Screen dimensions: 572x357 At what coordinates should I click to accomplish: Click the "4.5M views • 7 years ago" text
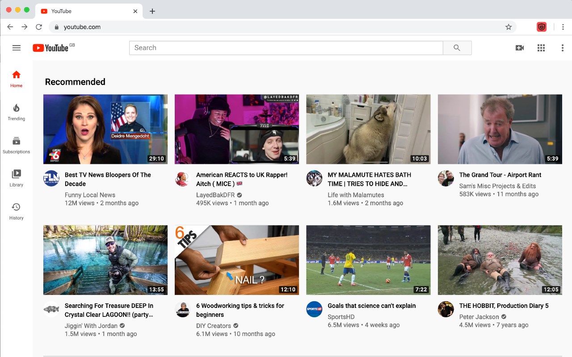pos(494,325)
